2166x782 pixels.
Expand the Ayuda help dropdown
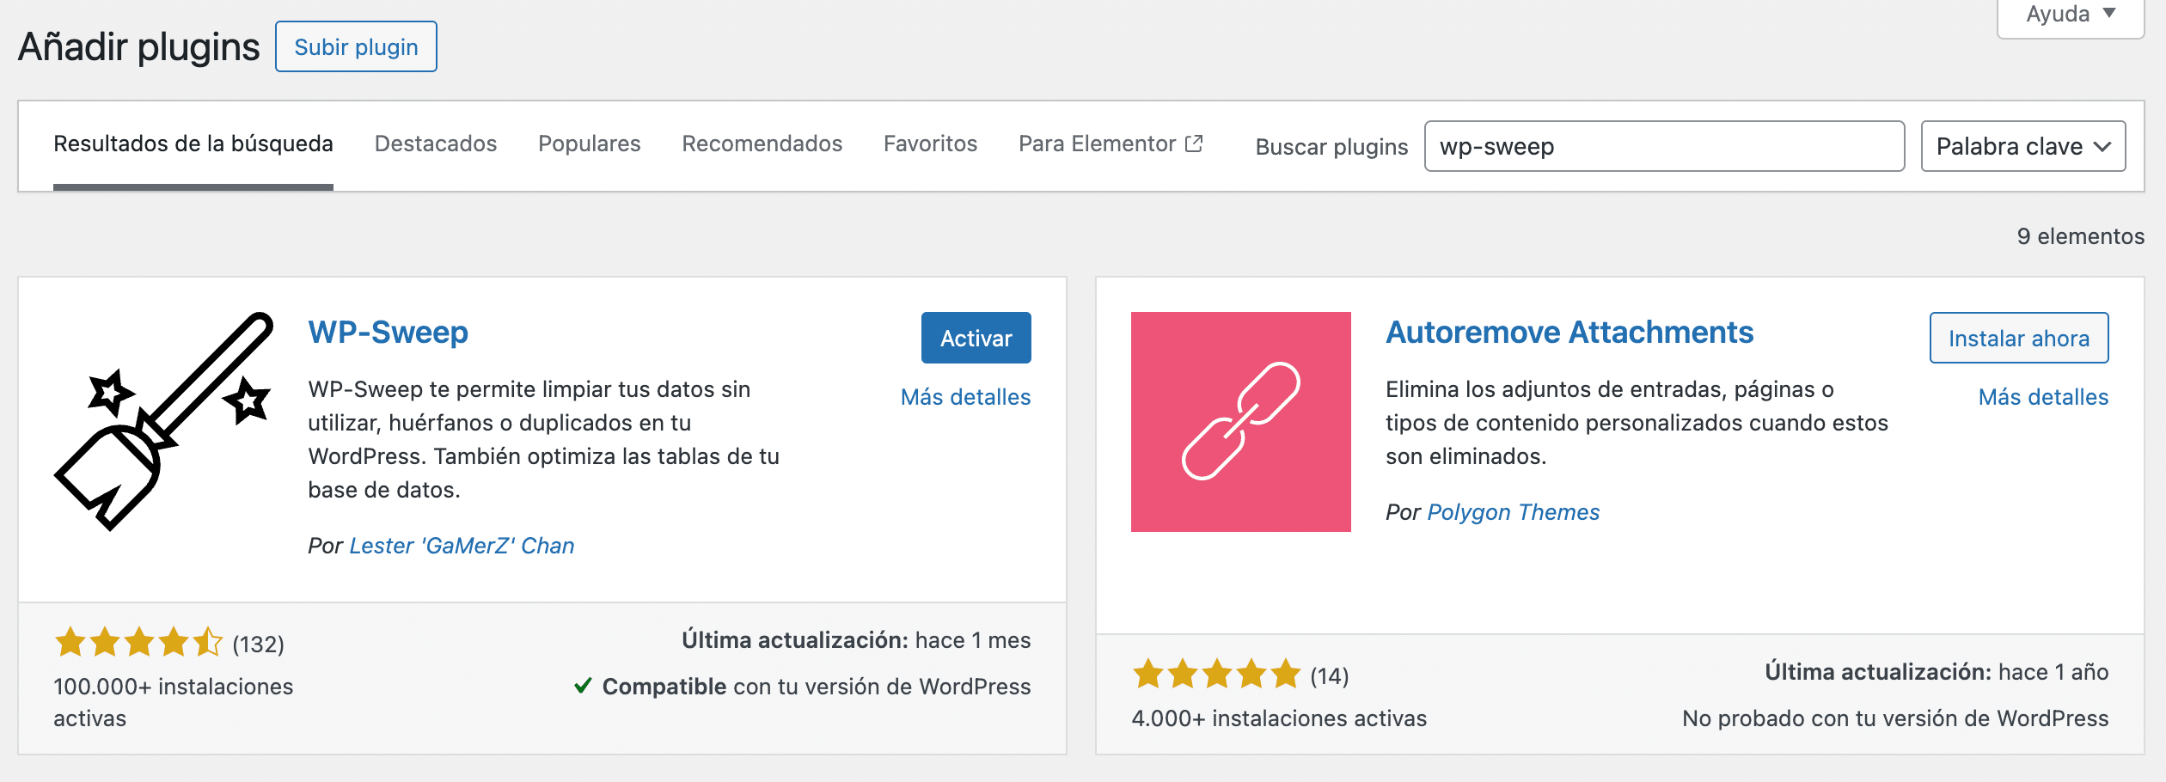pyautogui.click(x=2070, y=15)
